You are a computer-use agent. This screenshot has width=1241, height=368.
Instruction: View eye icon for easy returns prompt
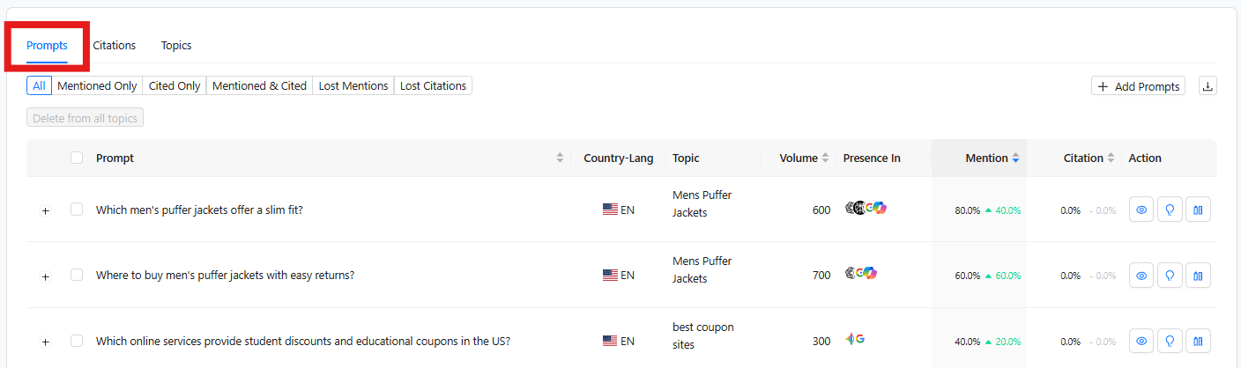click(x=1141, y=276)
